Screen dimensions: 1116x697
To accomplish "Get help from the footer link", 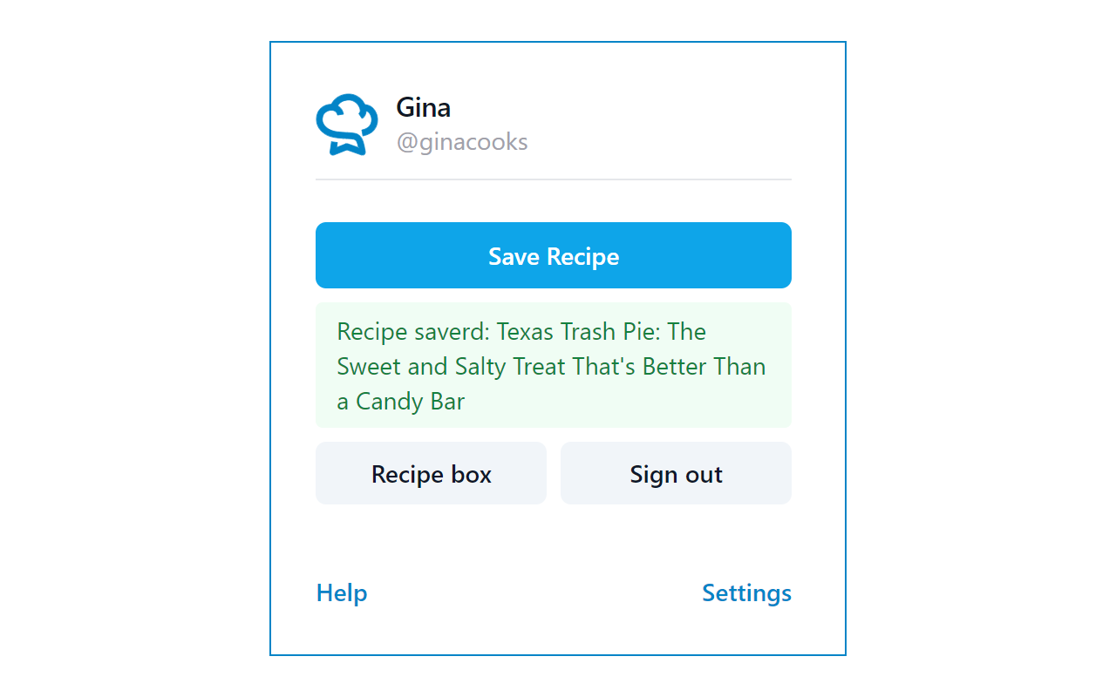I will (x=342, y=593).
